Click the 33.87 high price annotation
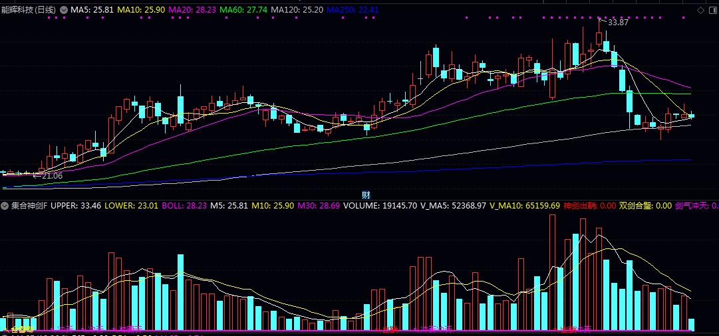719x336 pixels. (618, 22)
